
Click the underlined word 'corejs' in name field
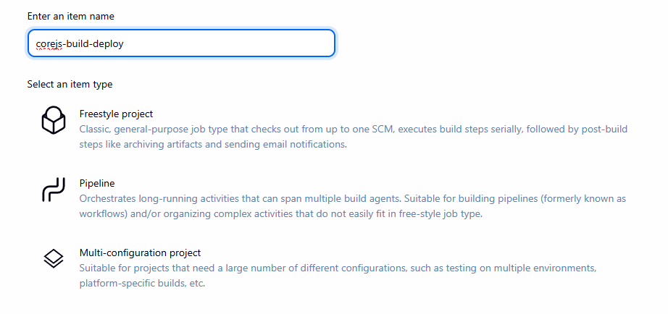point(49,44)
